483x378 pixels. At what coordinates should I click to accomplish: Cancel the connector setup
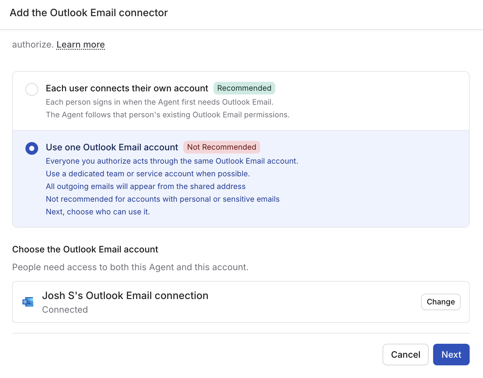click(x=405, y=355)
